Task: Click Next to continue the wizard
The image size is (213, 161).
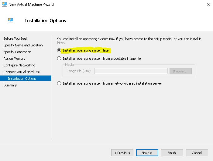Action: tap(147, 153)
